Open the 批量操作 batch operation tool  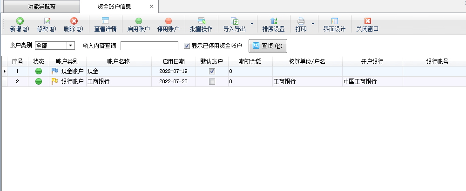tap(201, 21)
